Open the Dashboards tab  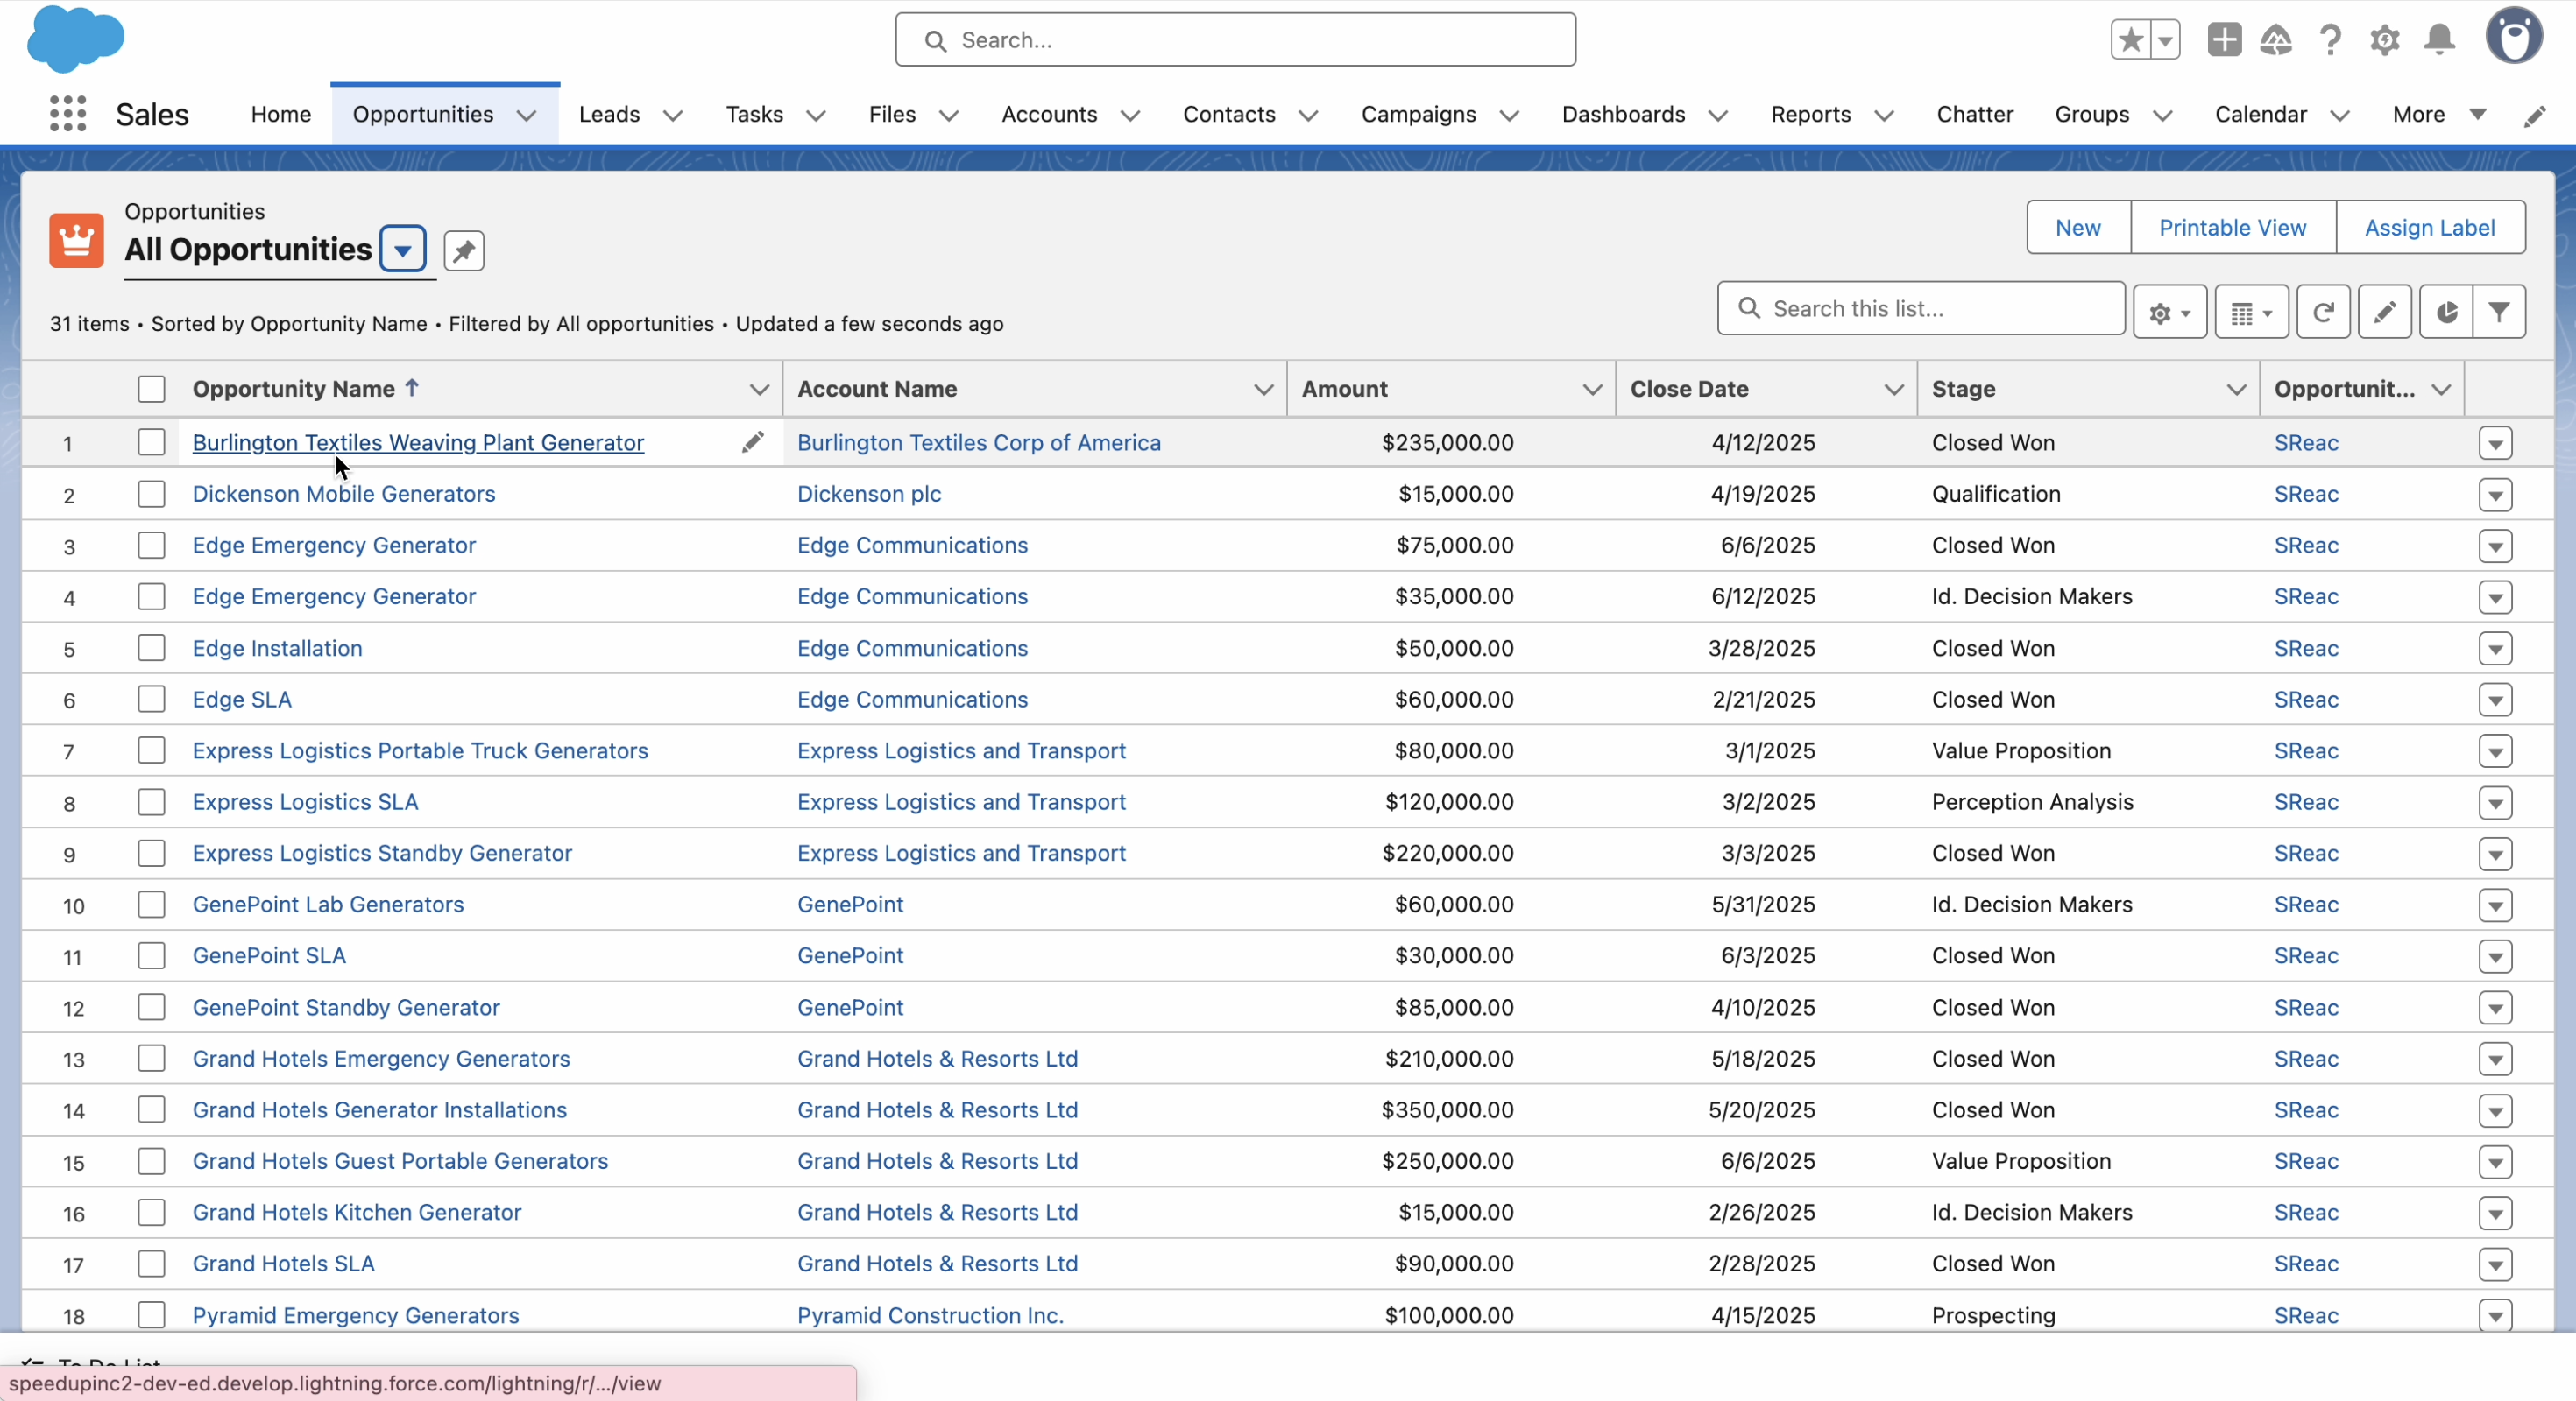[x=1622, y=114]
